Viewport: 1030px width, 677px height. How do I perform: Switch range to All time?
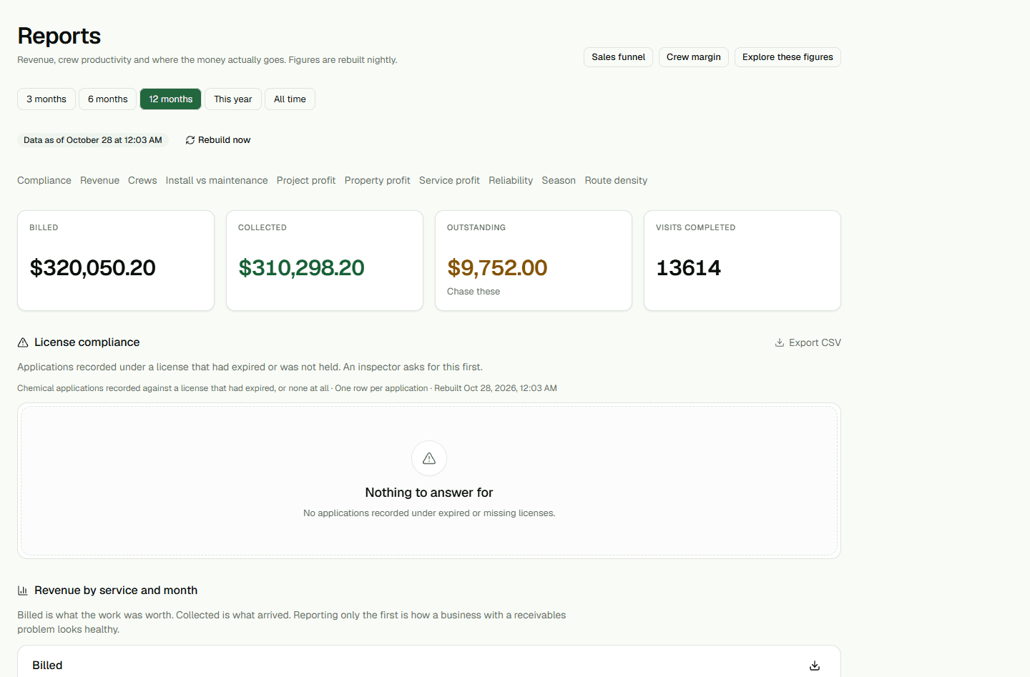click(x=290, y=99)
